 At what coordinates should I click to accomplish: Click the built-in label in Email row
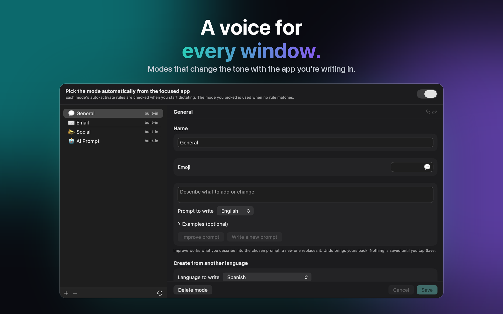click(151, 122)
